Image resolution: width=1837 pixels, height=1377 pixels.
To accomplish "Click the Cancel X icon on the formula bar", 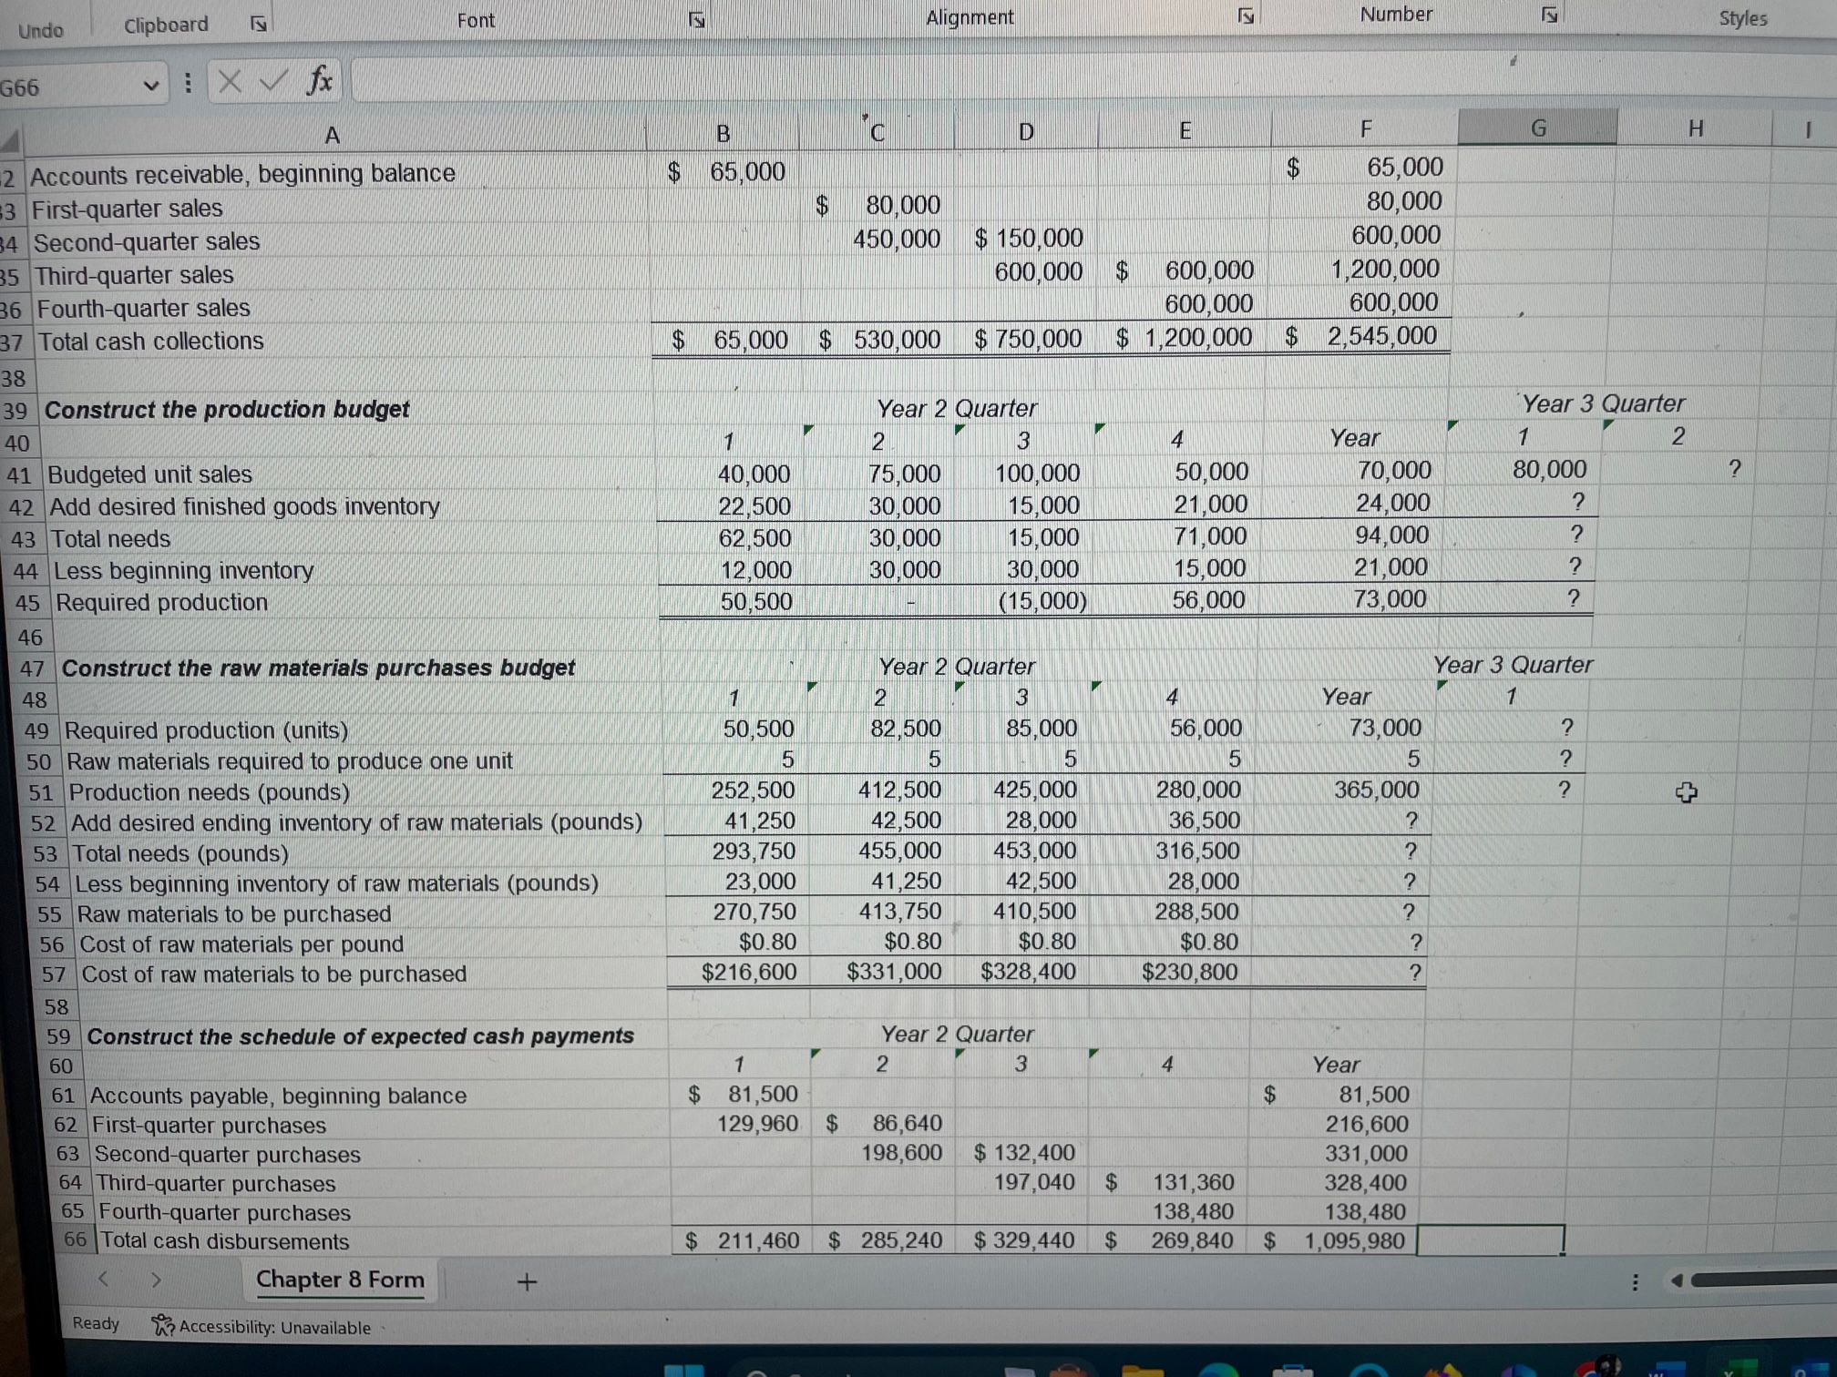I will click(231, 82).
